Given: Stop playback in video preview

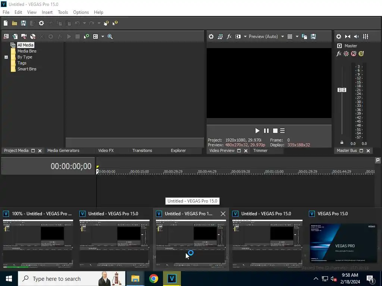Looking at the screenshot, I should click(x=275, y=131).
